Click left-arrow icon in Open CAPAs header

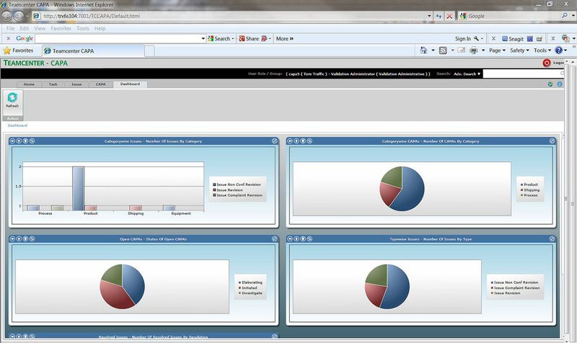pos(12,239)
